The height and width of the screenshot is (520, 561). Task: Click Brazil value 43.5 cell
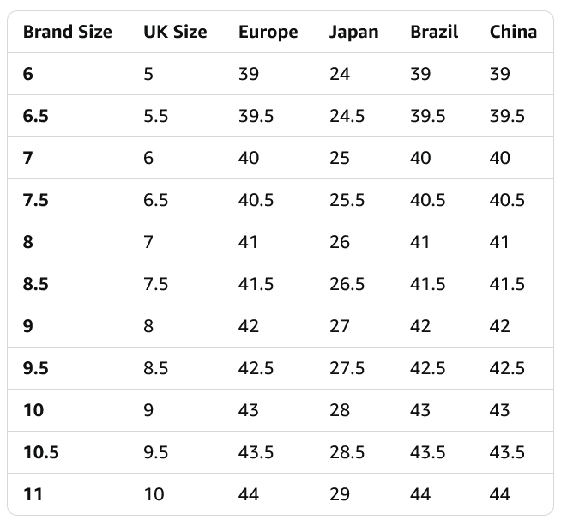pyautogui.click(x=427, y=452)
